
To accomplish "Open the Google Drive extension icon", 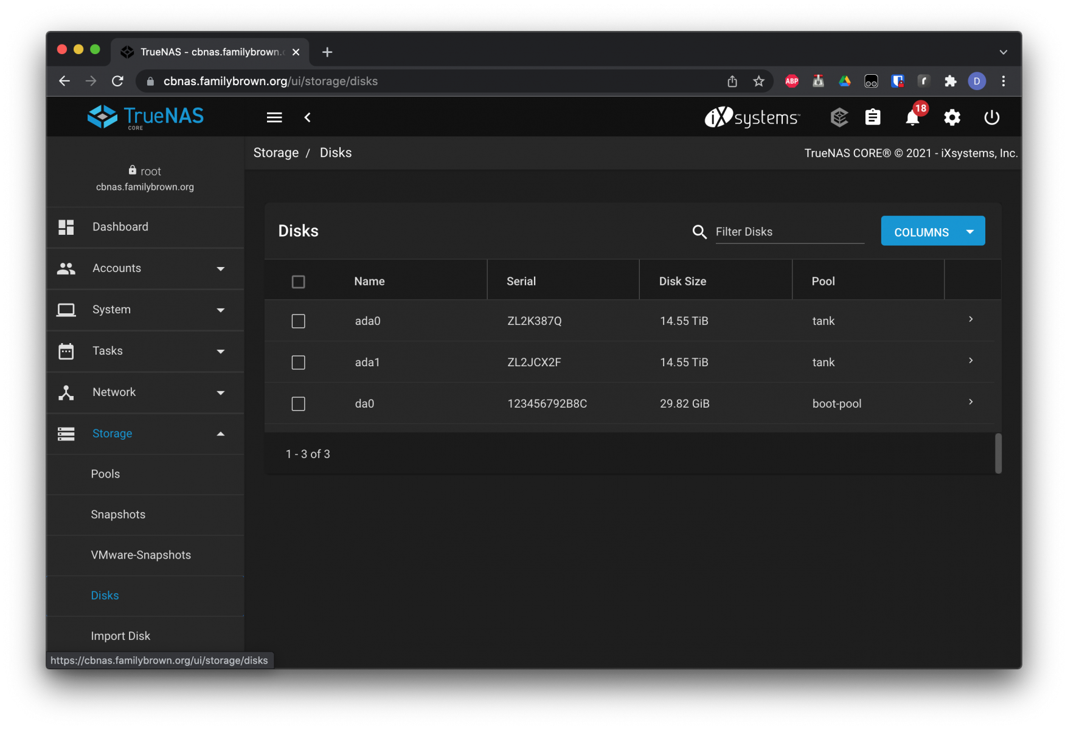I will coord(845,81).
